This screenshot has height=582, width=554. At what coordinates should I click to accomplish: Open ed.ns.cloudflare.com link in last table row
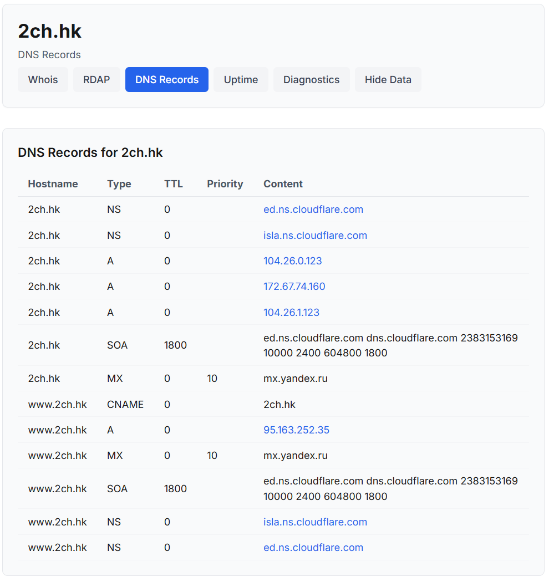(313, 548)
